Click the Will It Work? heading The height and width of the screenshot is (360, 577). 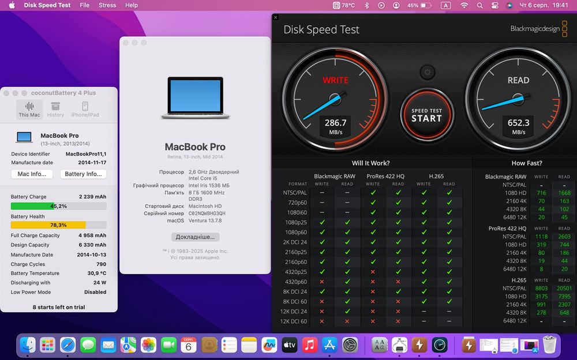click(370, 163)
